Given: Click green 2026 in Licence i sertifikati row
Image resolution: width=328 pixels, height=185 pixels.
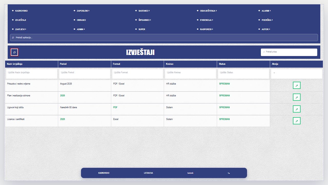Looking at the screenshot, I should pyautogui.click(x=63, y=119).
